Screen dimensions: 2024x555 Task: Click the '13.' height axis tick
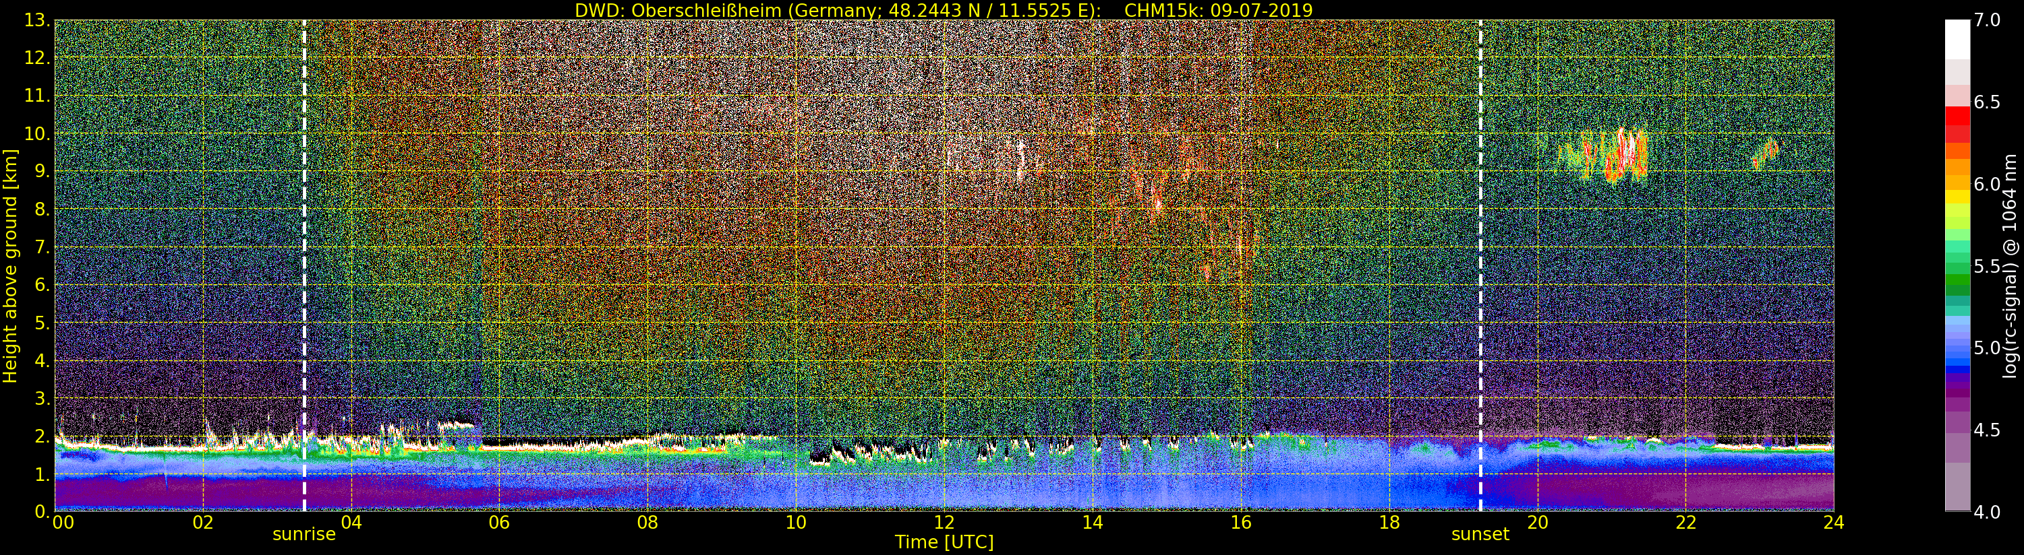pyautogui.click(x=37, y=20)
